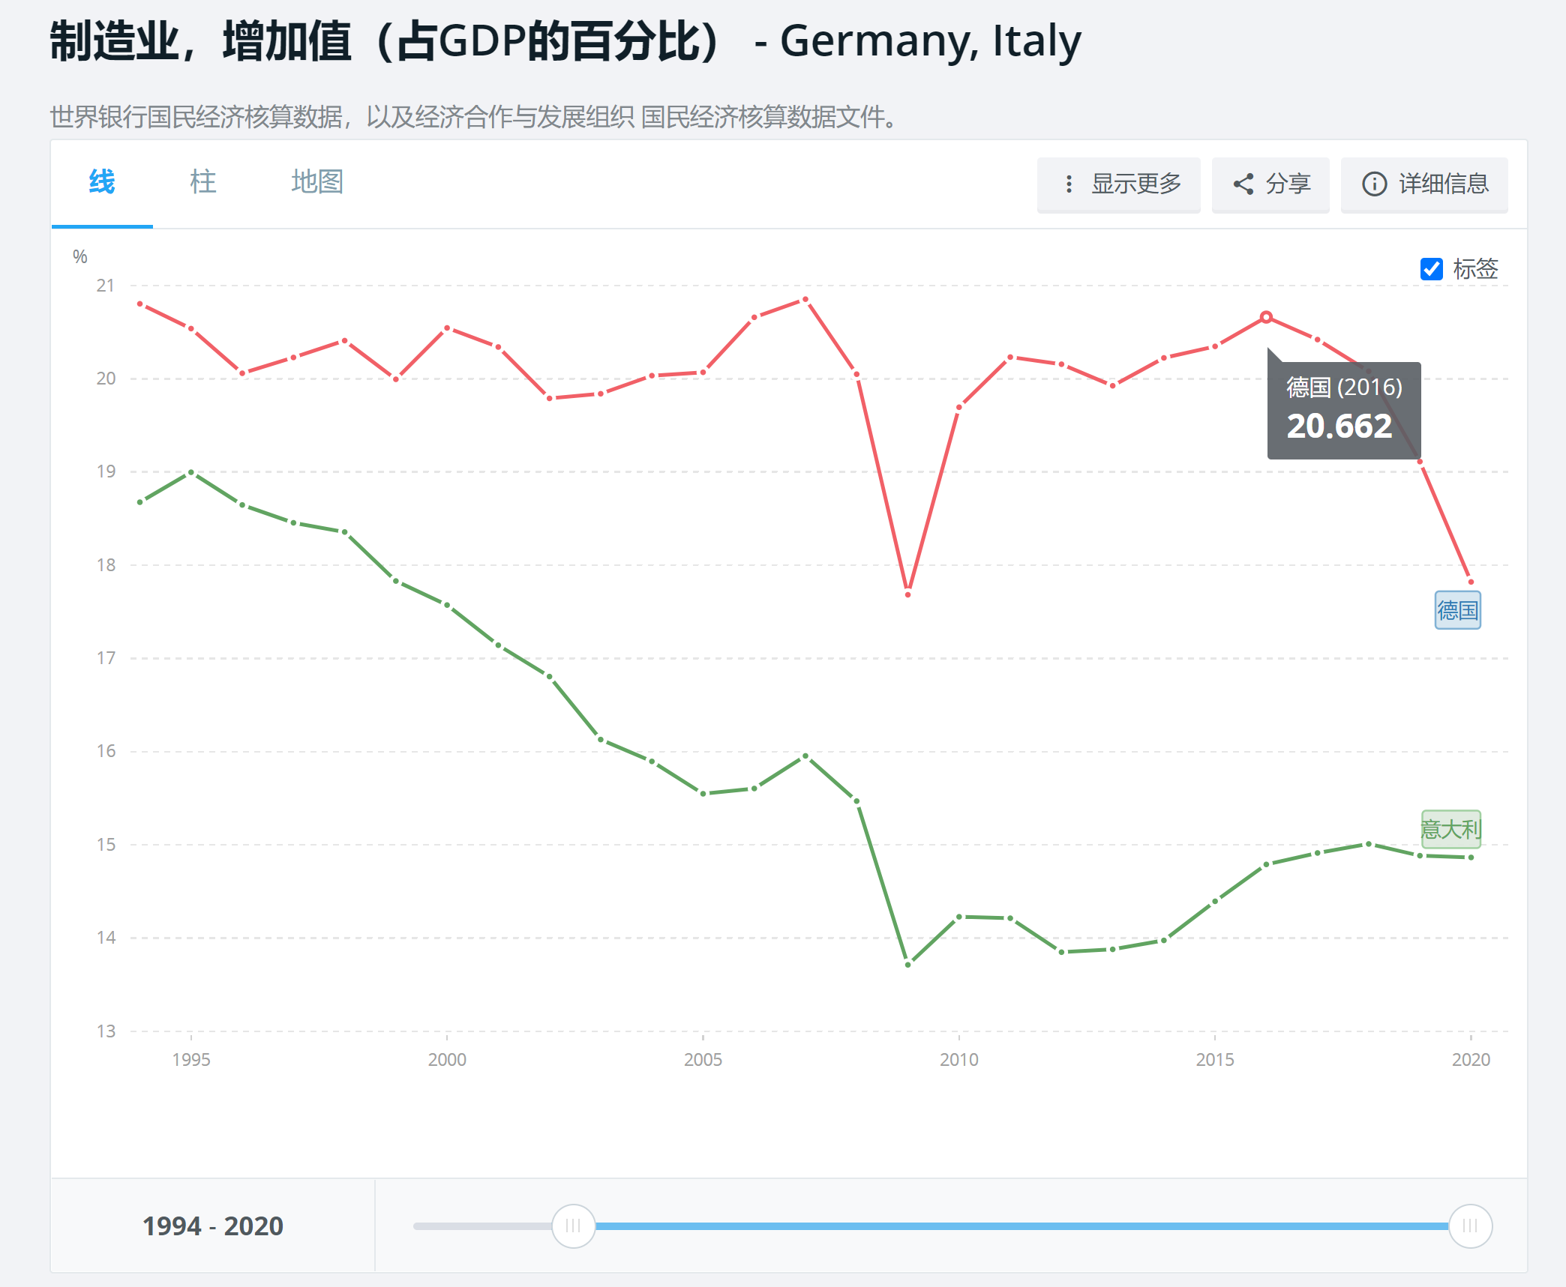
Task: Click the blue selected range slider track
Action: coord(1020,1226)
